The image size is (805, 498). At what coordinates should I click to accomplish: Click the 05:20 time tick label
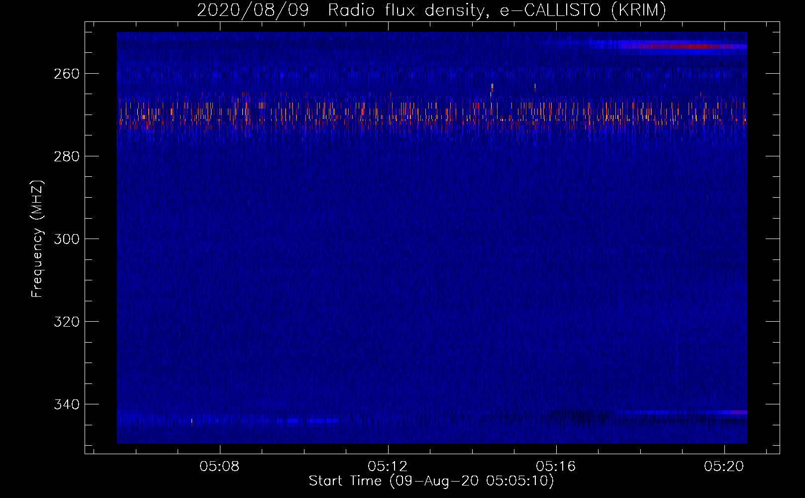(x=724, y=466)
